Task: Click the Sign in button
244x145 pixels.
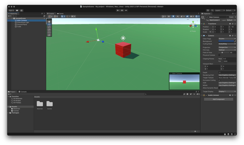Action: pos(12,10)
